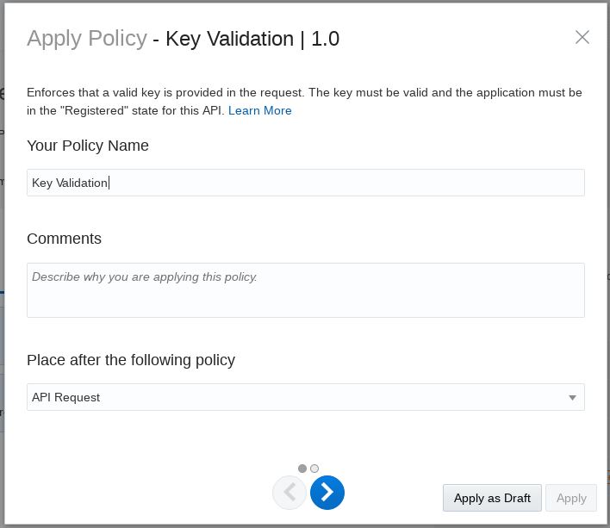The height and width of the screenshot is (528, 610).
Task: Expand the policy placement dropdown arrow
Action: (572, 397)
